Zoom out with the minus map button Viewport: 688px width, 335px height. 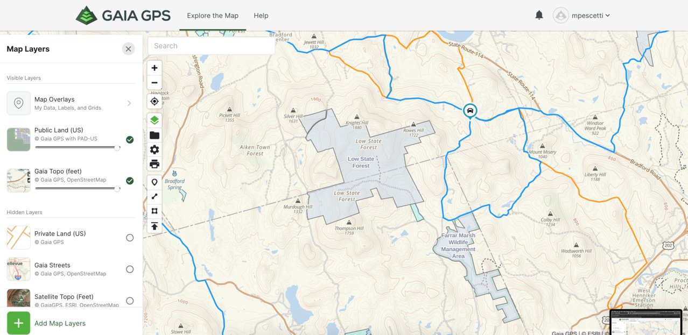tap(155, 83)
